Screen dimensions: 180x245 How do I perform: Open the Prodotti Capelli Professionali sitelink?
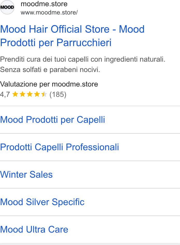[59, 147]
